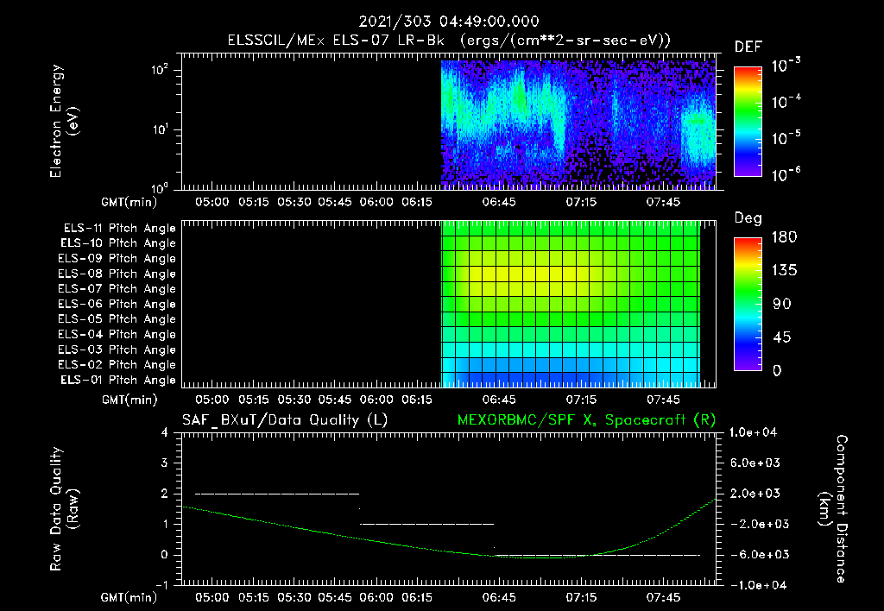
Task: Click the pitch angle color grid
Action: [571, 304]
